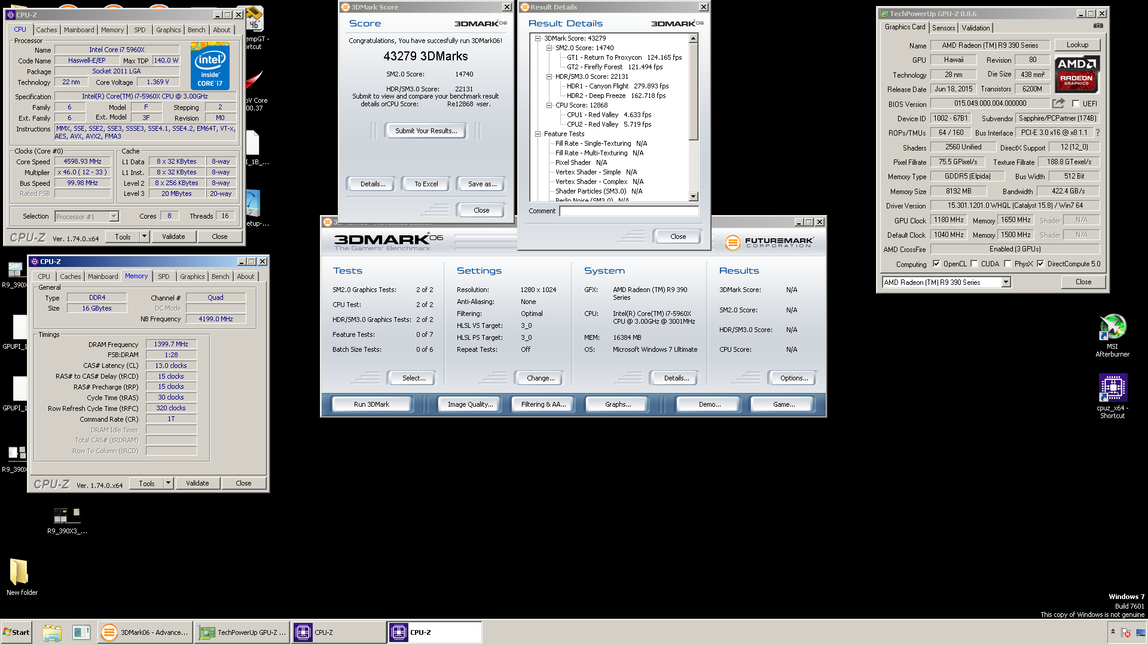Screen dimensions: 1148x645
Task: Open Caches tab in memory CPU-Z window
Action: [70, 277]
